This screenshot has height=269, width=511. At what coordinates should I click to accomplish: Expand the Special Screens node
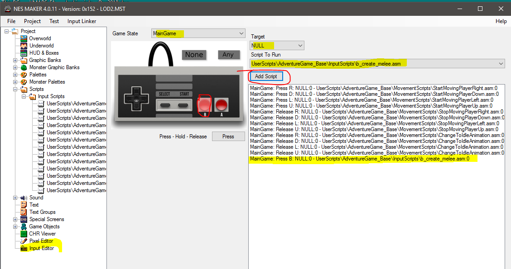coord(15,219)
